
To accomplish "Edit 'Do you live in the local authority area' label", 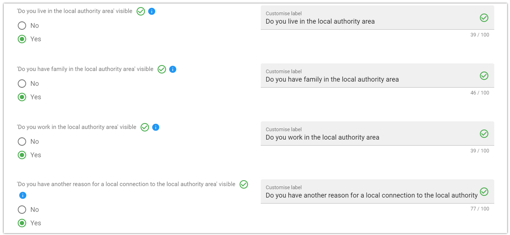I will (x=368, y=22).
